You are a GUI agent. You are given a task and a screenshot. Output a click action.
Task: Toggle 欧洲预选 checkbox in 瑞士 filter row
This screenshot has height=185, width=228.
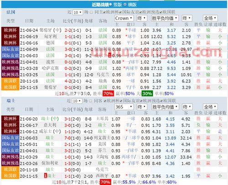(141, 101)
